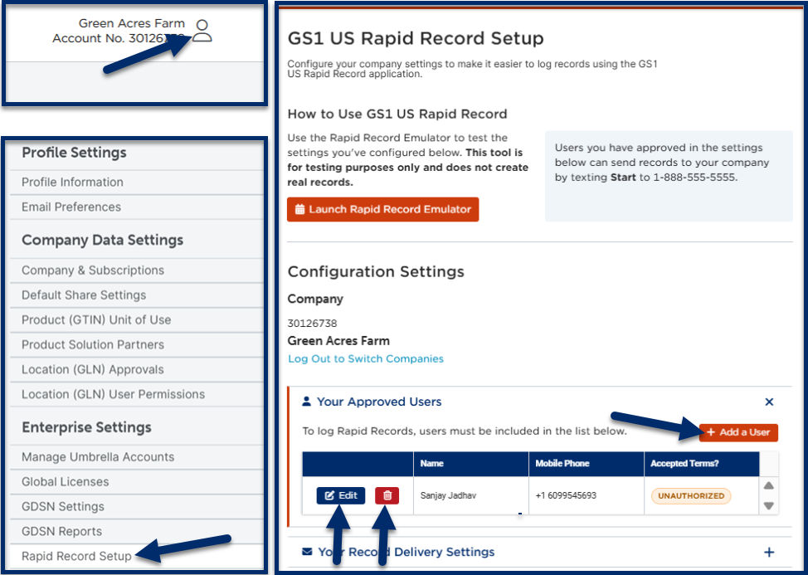Click company number 30126738 under Company
Image resolution: width=808 pixels, height=575 pixels.
click(x=312, y=324)
